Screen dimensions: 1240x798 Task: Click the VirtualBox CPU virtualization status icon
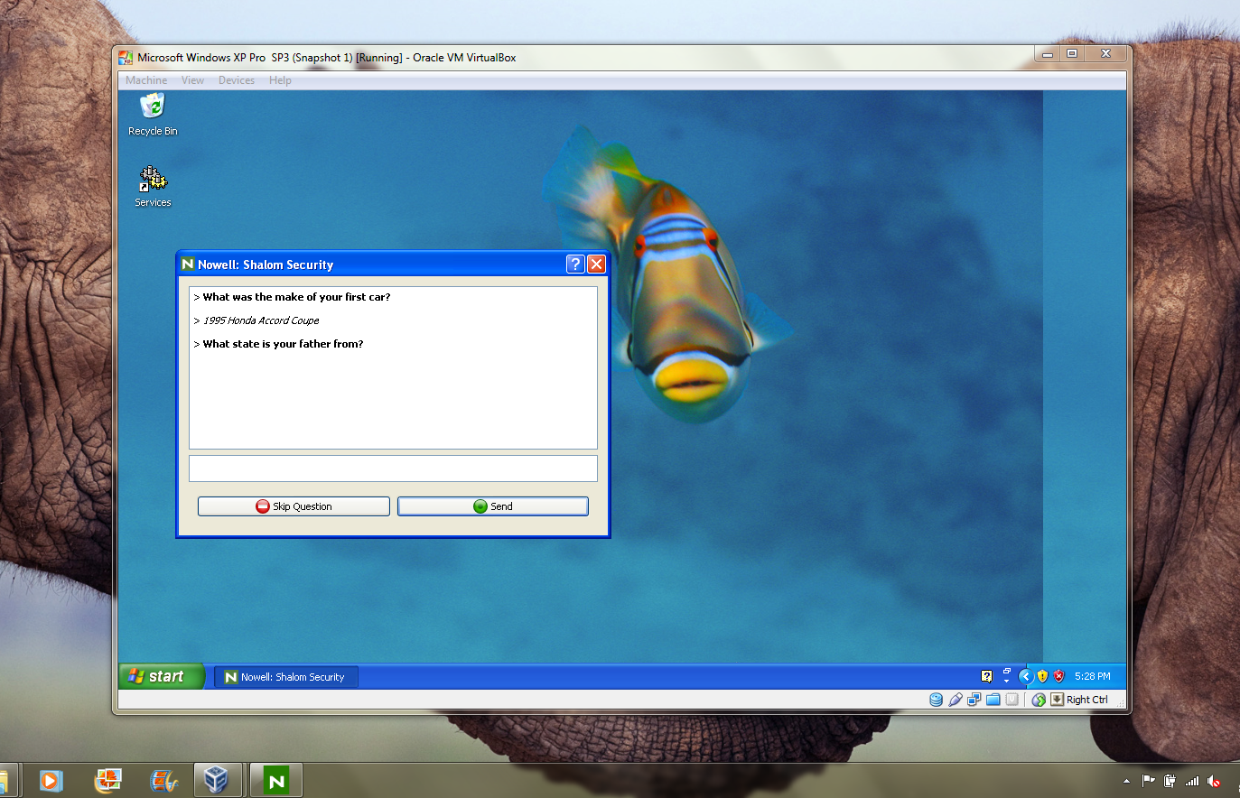(x=1012, y=700)
